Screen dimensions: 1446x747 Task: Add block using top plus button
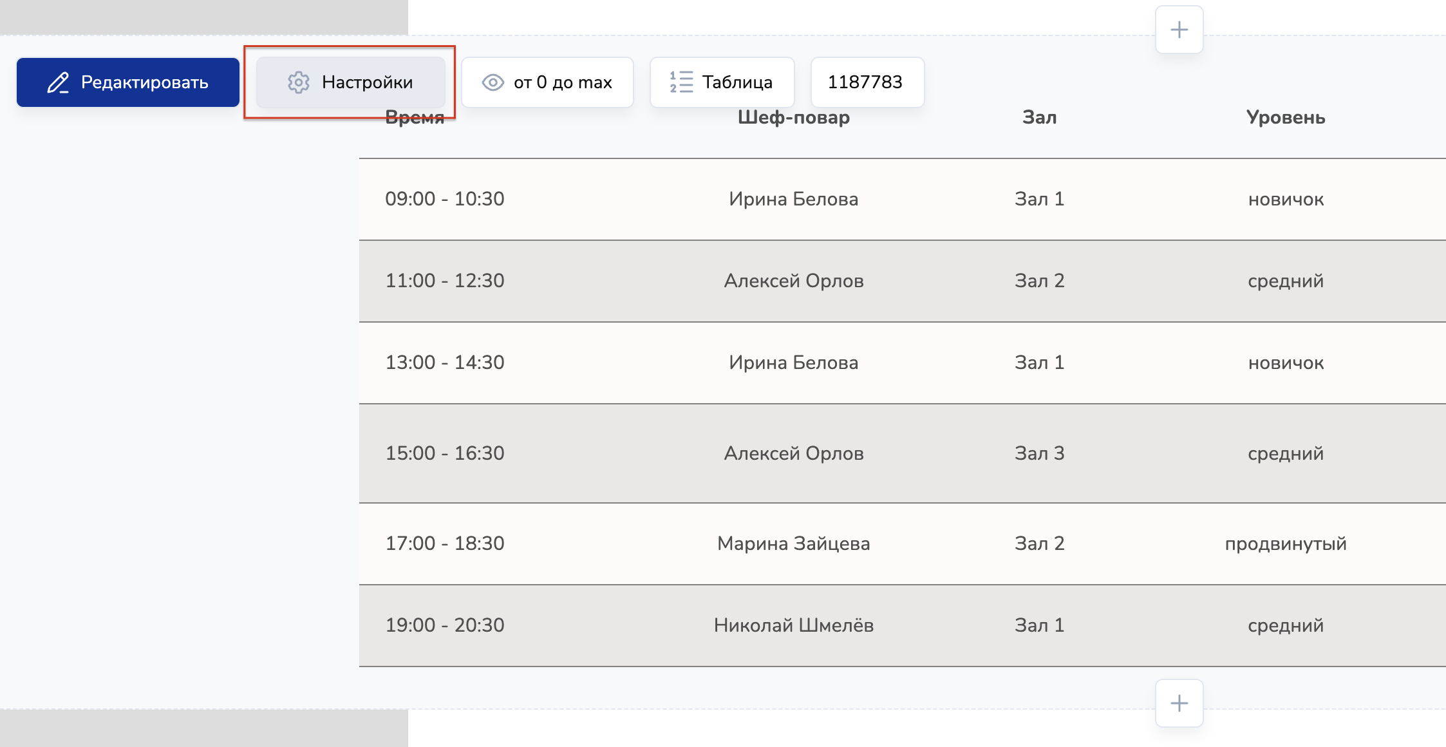[x=1179, y=30]
